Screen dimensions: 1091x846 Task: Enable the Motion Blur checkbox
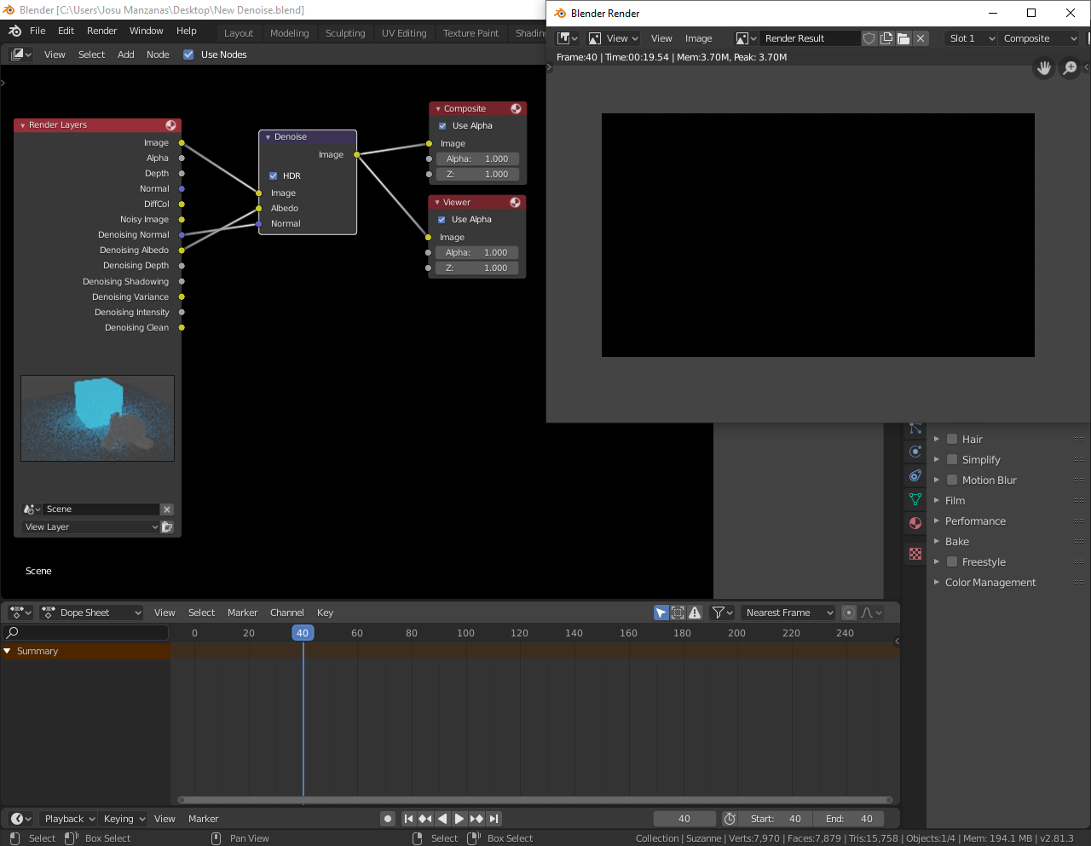coord(952,481)
